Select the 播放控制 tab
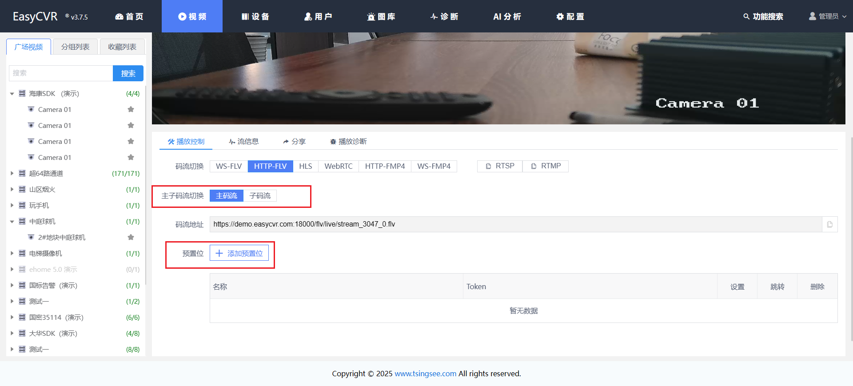 pos(186,141)
